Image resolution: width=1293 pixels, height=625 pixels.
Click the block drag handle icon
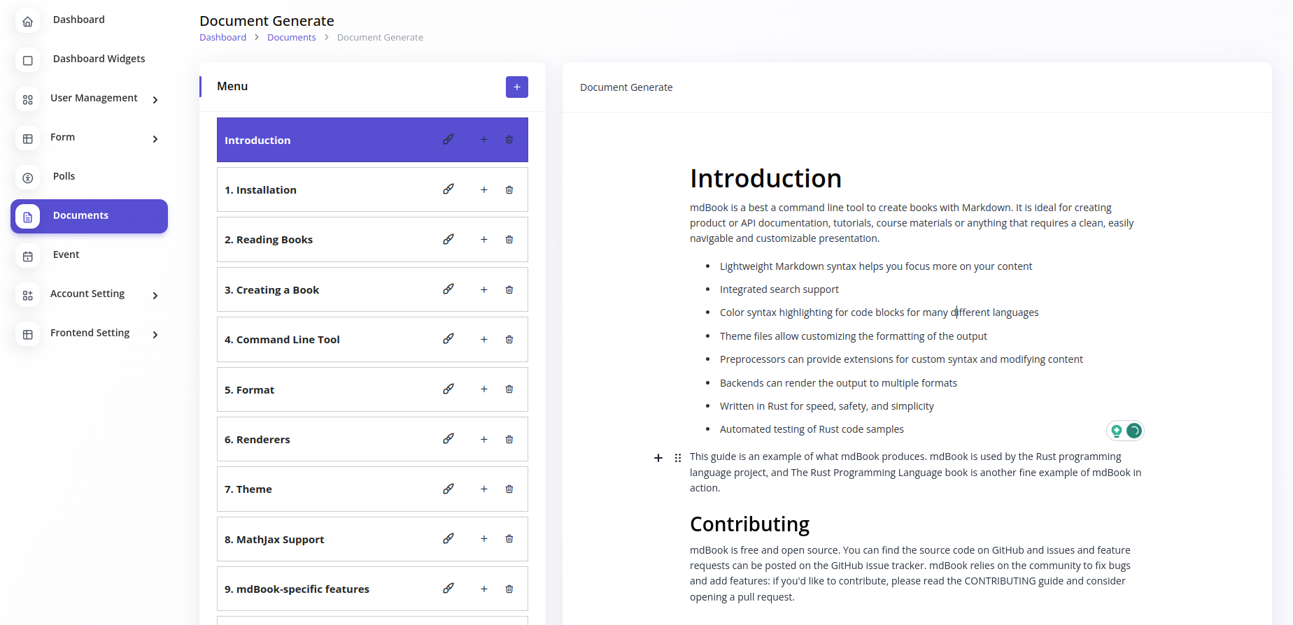[x=678, y=458]
